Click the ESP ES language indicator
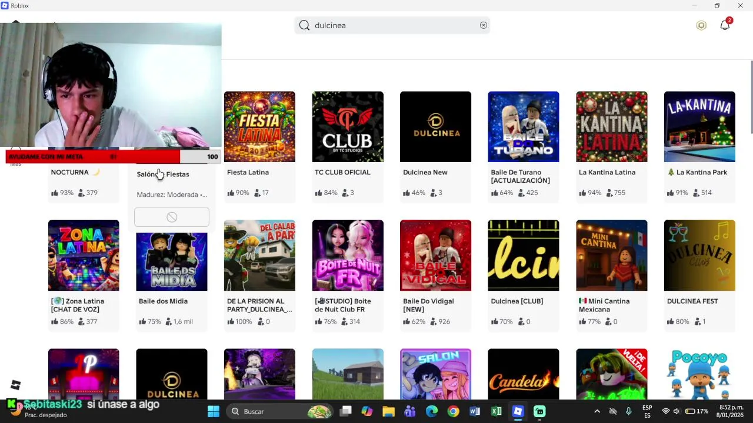The image size is (753, 423). click(647, 411)
